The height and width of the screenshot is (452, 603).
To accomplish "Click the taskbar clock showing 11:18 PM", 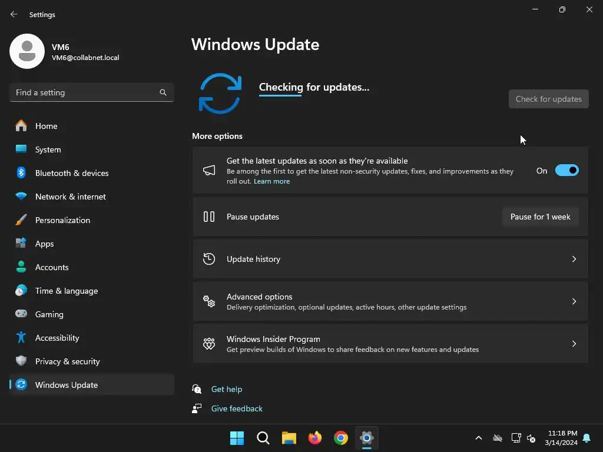I will click(561, 438).
